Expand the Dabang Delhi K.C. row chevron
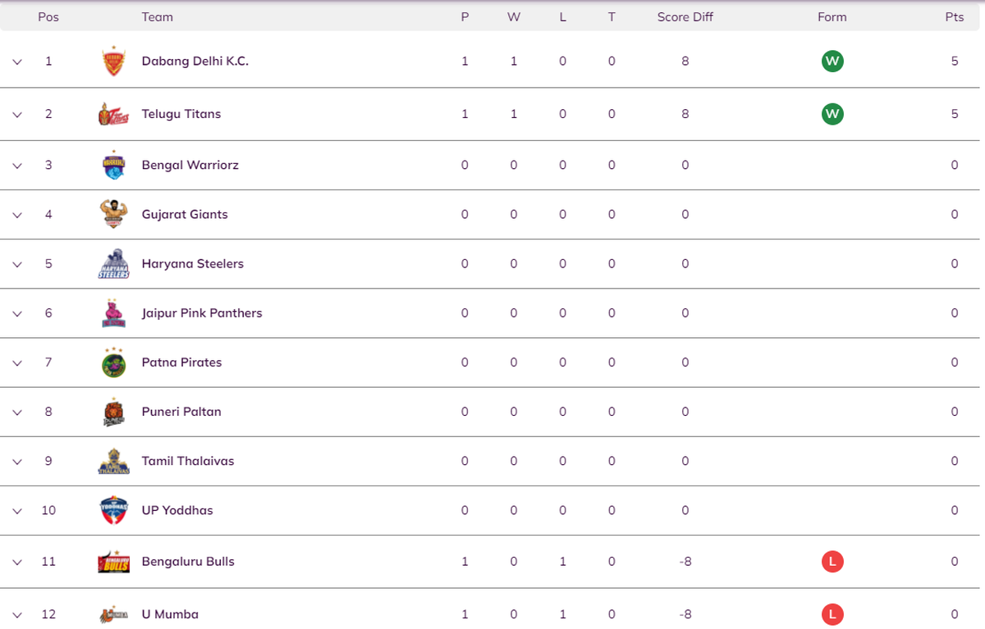985x629 pixels. [x=17, y=62]
